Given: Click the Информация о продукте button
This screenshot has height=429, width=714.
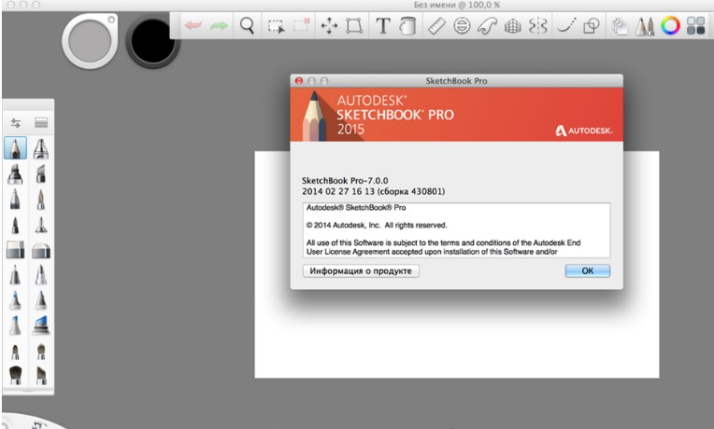Looking at the screenshot, I should tap(361, 270).
